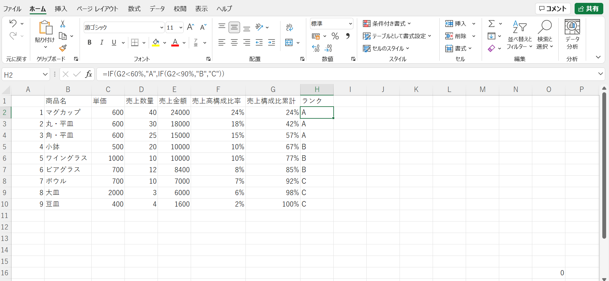
Task: Click the Undo arrow icon
Action: (x=13, y=24)
